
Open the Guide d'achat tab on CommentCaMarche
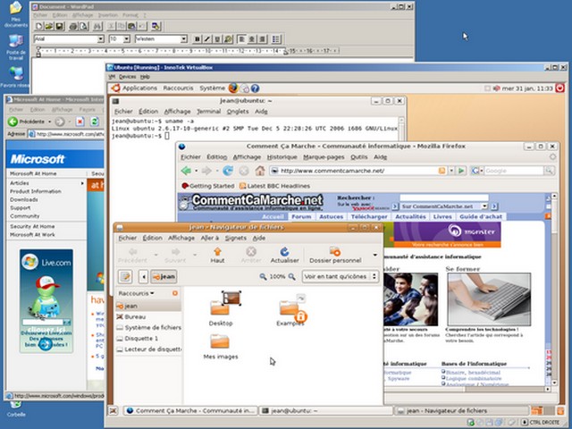pyautogui.click(x=481, y=216)
